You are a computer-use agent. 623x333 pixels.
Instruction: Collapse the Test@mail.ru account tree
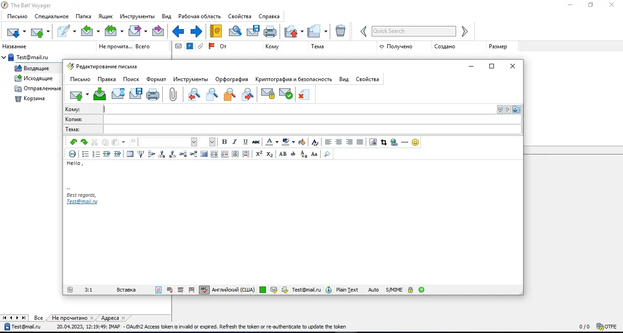(x=4, y=57)
